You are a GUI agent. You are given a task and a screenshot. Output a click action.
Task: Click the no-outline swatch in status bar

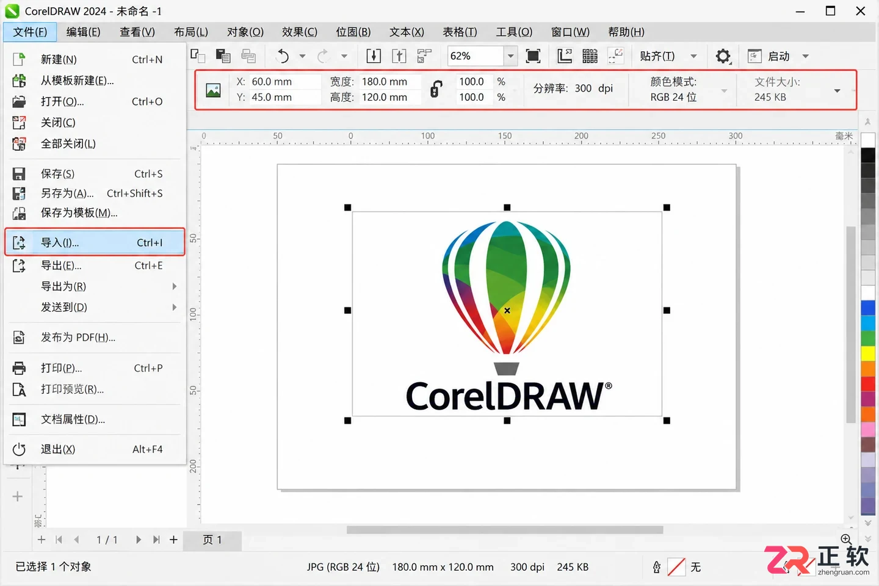(676, 567)
